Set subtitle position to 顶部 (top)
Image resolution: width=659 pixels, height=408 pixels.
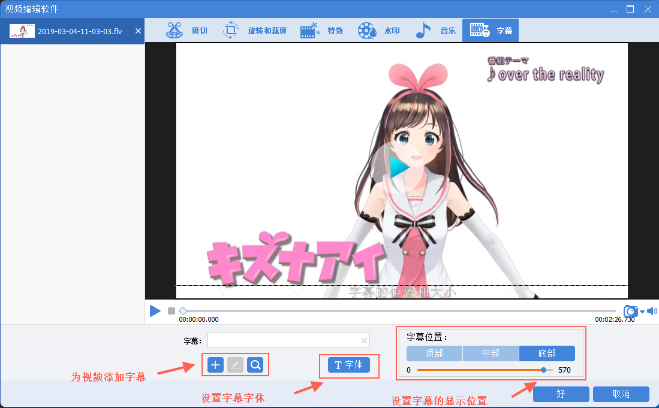434,353
